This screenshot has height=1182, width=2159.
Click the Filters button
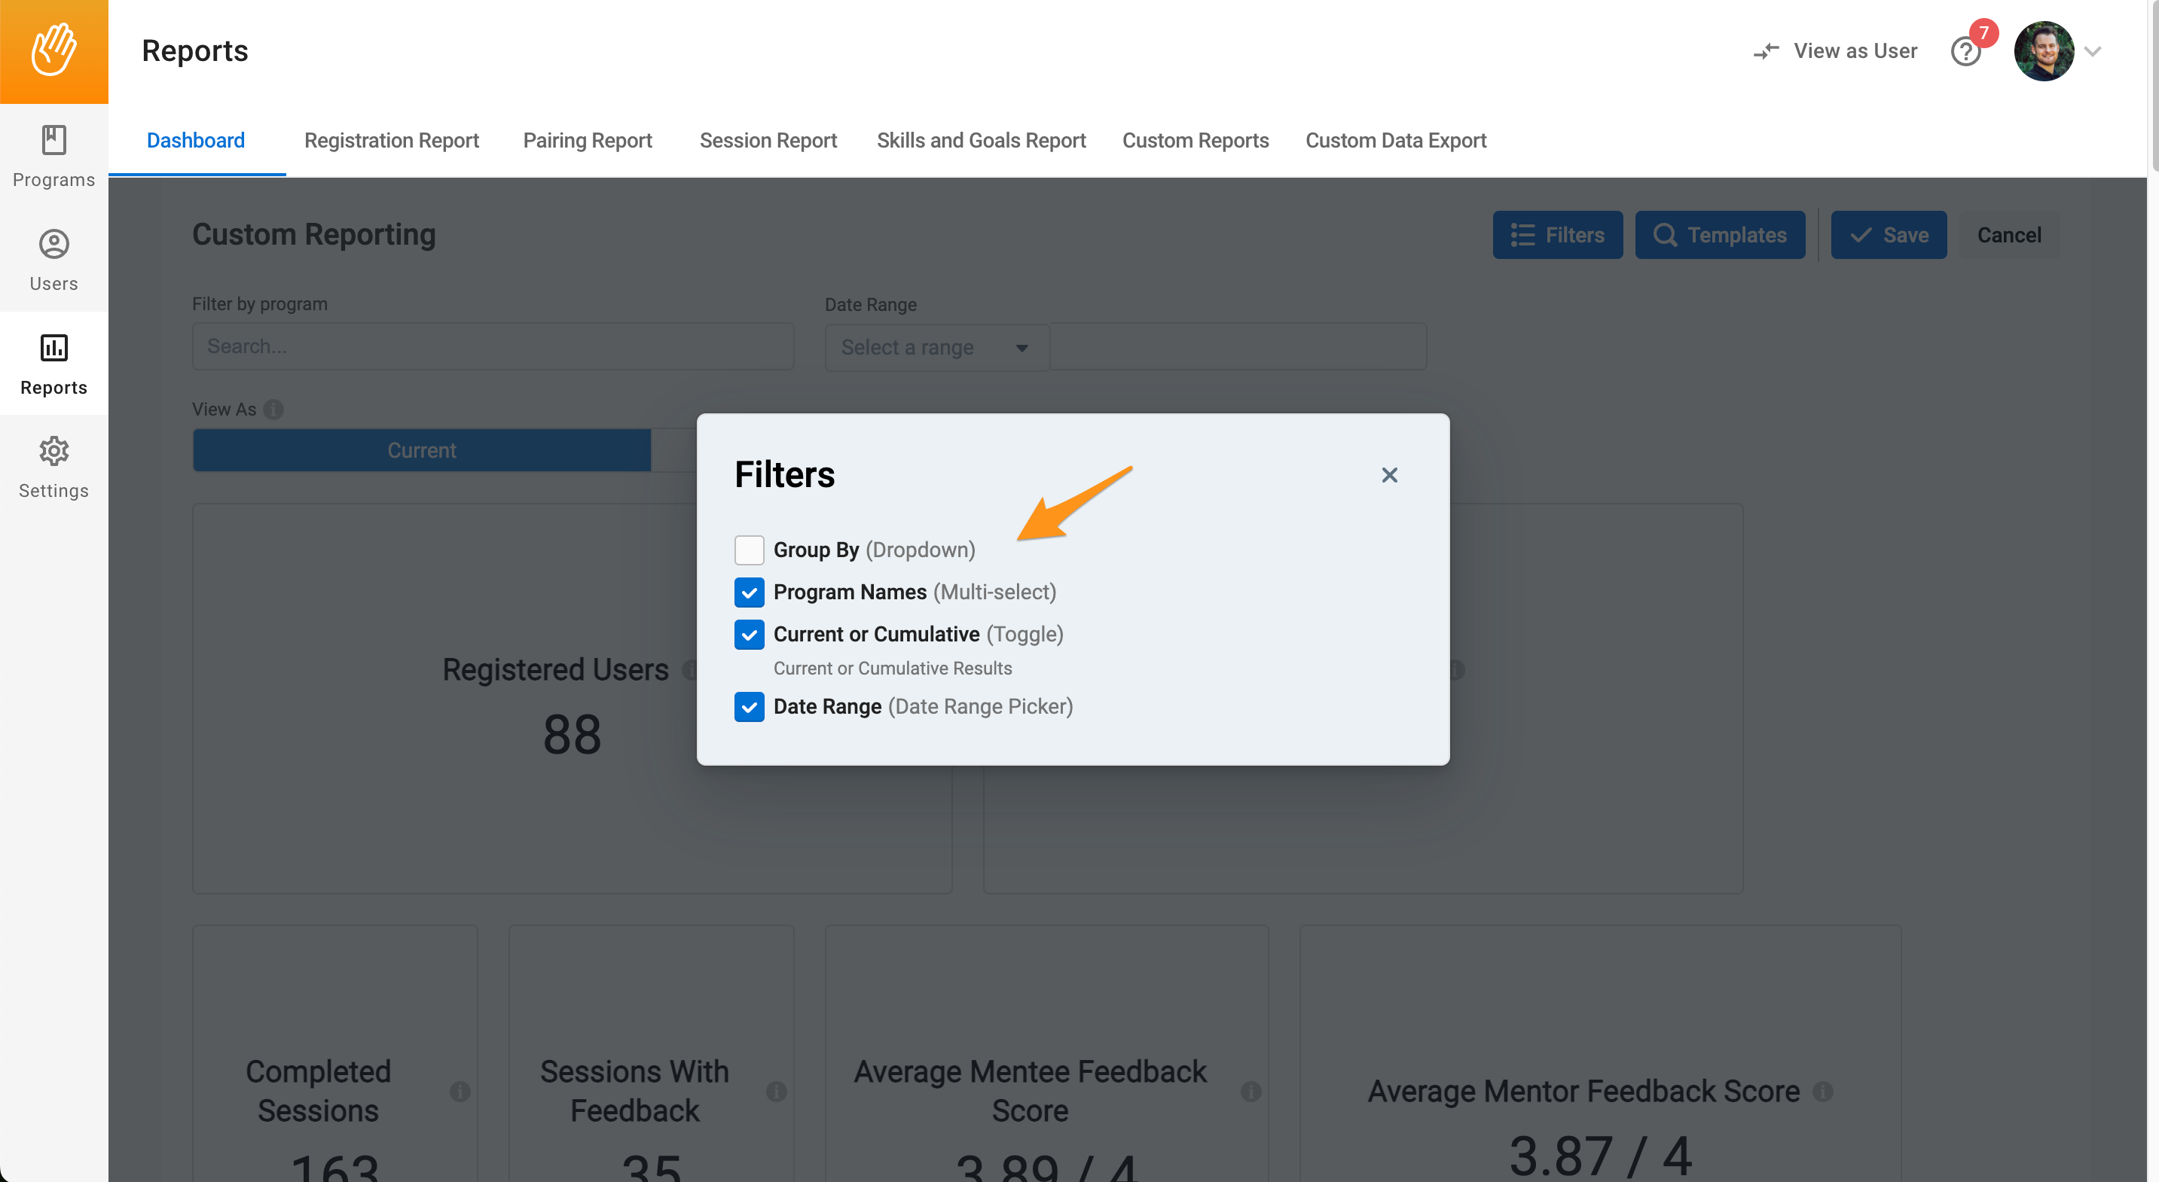1557,236
